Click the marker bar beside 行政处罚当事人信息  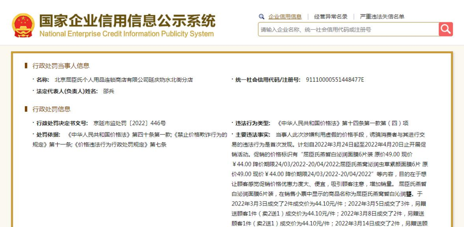coord(26,66)
